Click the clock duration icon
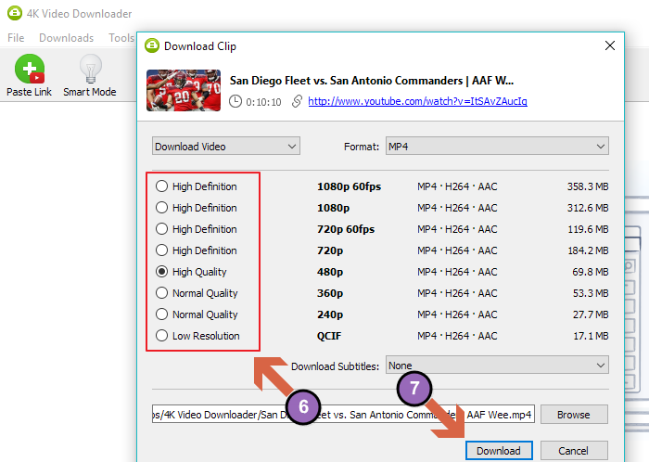 (236, 101)
